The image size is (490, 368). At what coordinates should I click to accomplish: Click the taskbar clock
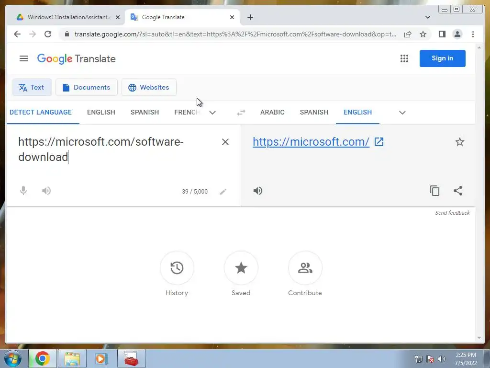pos(466,359)
